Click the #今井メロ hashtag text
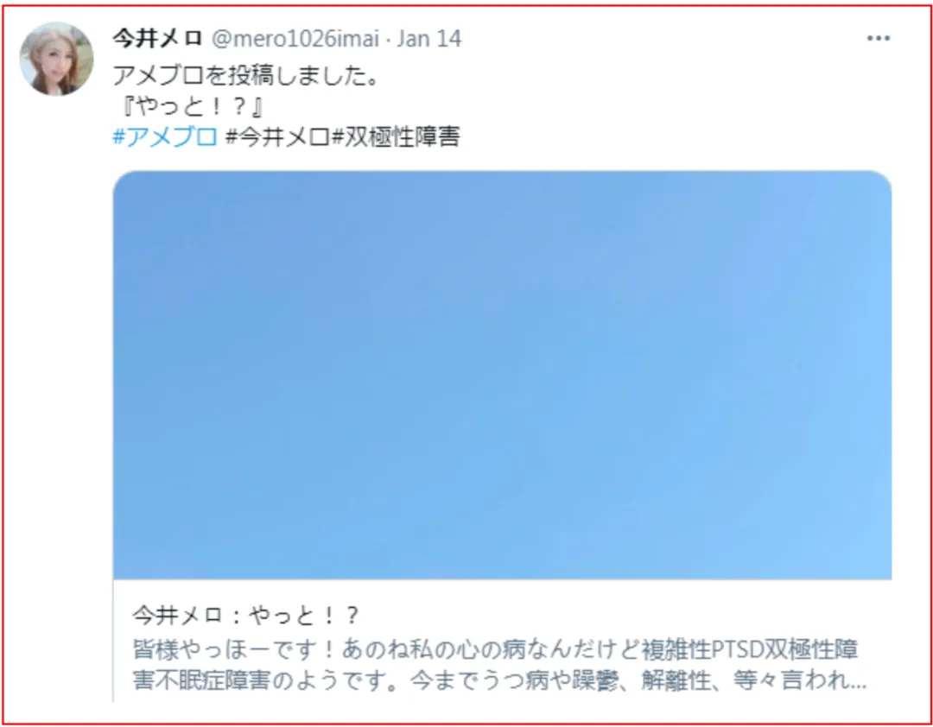The image size is (933, 727). tap(277, 137)
